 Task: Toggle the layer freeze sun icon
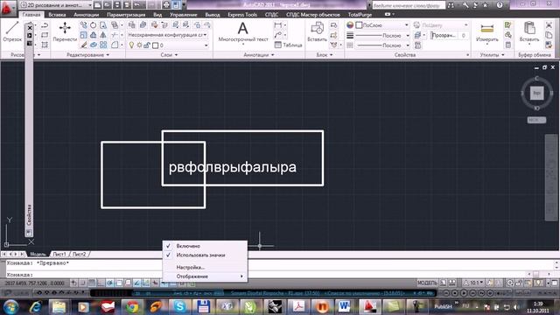tap(139, 45)
